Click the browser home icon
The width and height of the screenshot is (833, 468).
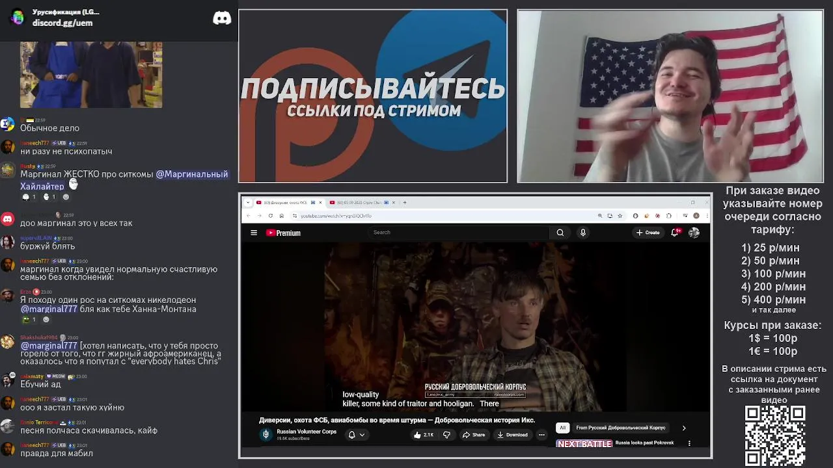click(281, 216)
